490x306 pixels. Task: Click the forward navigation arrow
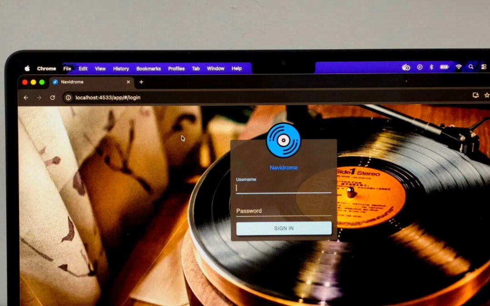40,97
